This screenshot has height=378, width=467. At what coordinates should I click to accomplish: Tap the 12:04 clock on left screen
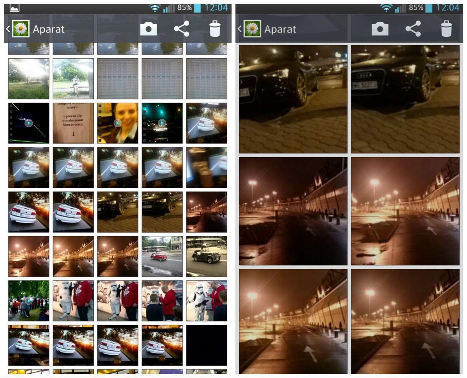[x=216, y=8]
